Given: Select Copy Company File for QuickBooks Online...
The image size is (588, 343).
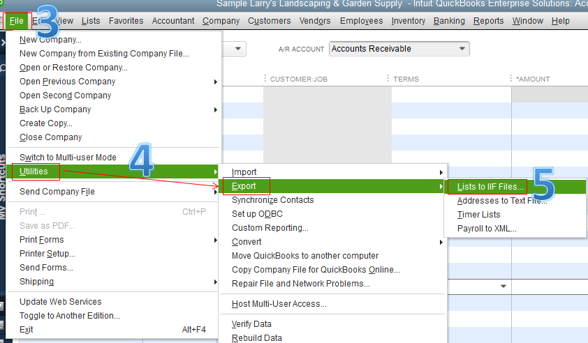Looking at the screenshot, I should 316,270.
